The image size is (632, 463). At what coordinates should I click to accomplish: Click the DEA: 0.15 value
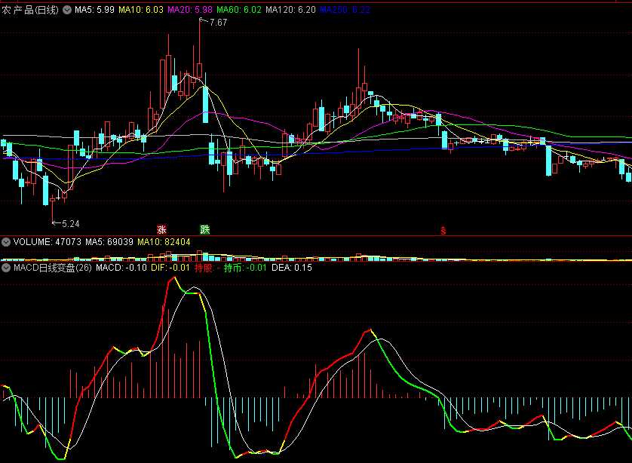pos(292,268)
